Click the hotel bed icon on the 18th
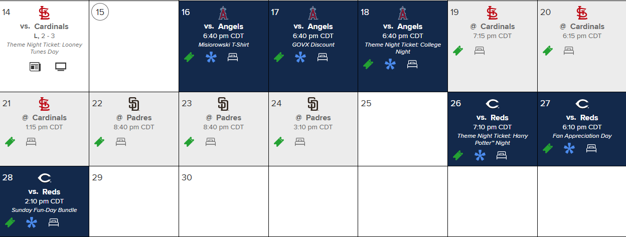626x237 pixels. (412, 64)
